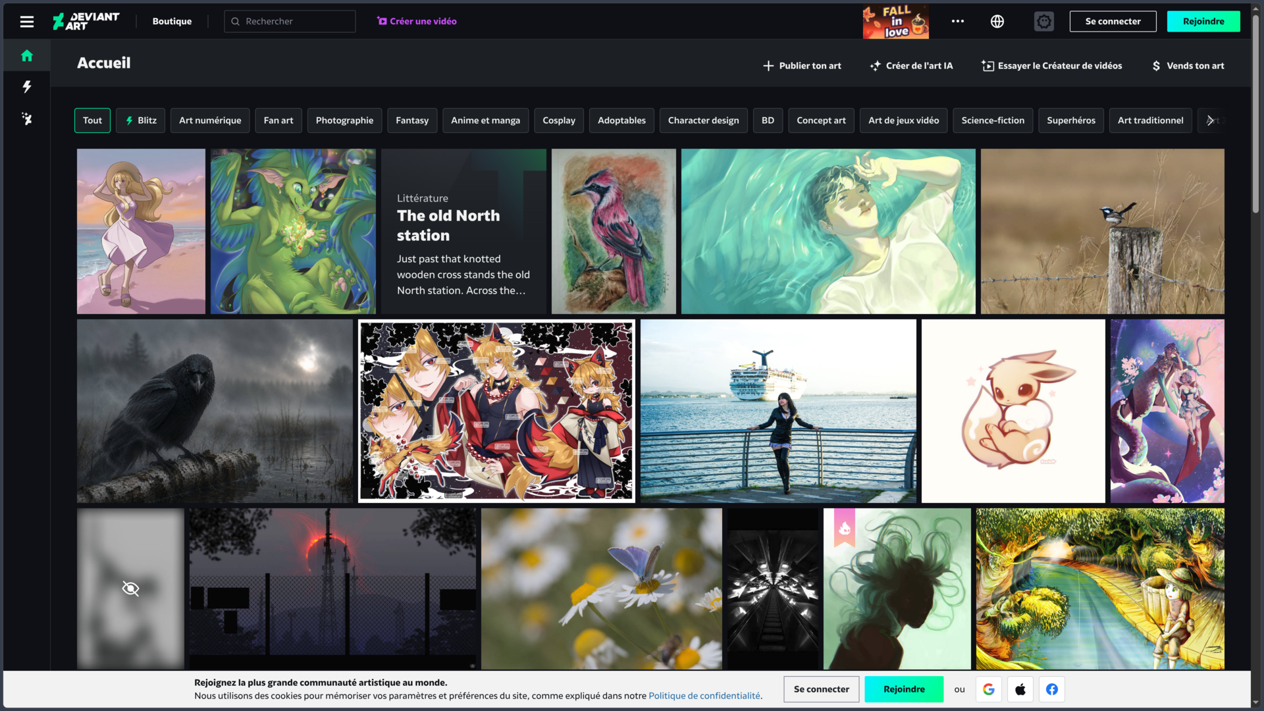Open the green dragon artwork

293,231
